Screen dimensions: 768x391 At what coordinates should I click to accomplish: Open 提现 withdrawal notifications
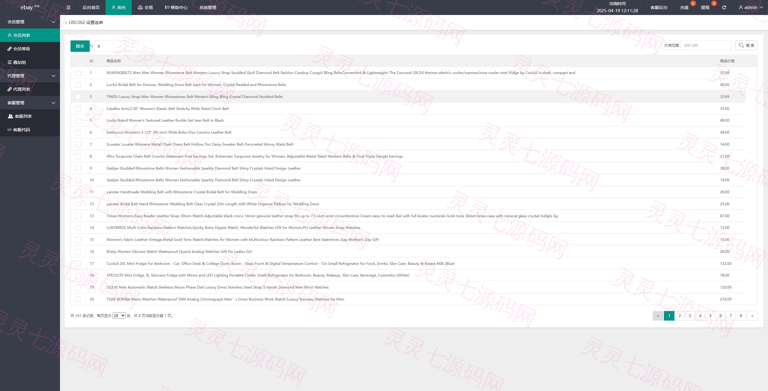[x=705, y=7]
